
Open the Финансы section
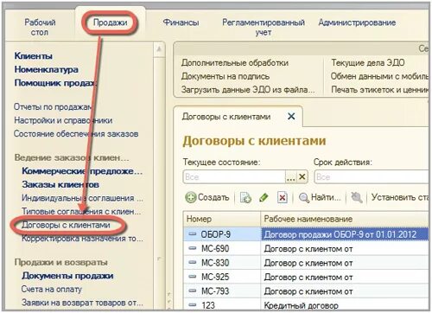[181, 22]
